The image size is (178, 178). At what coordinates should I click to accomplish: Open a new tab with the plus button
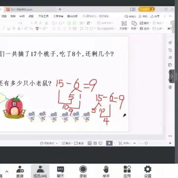click(60, 9)
